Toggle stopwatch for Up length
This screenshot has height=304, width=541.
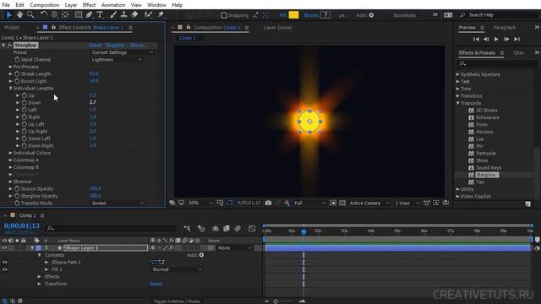tap(25, 95)
